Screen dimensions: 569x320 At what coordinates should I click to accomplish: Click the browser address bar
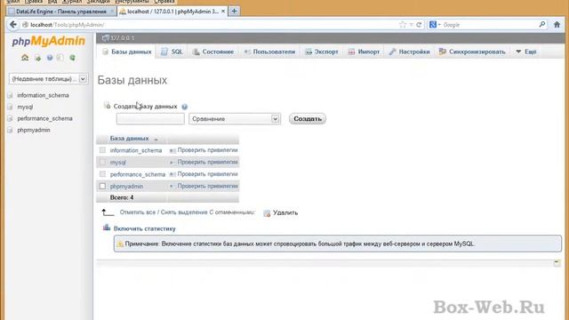click(214, 25)
